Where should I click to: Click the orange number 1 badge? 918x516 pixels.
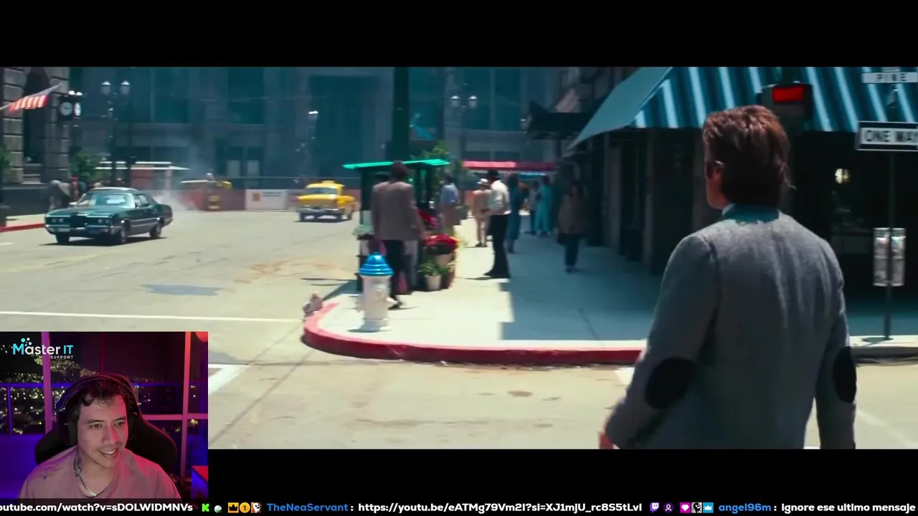pos(245,507)
